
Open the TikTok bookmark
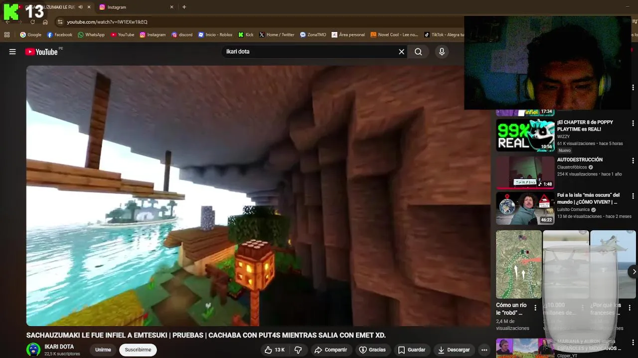[444, 35]
